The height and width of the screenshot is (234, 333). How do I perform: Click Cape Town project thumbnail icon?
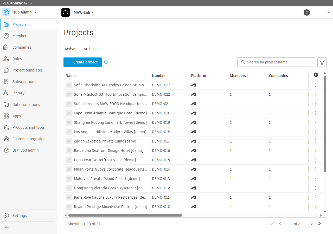(69, 113)
